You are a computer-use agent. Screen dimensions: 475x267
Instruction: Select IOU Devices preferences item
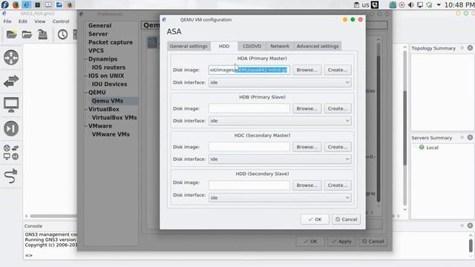[109, 84]
